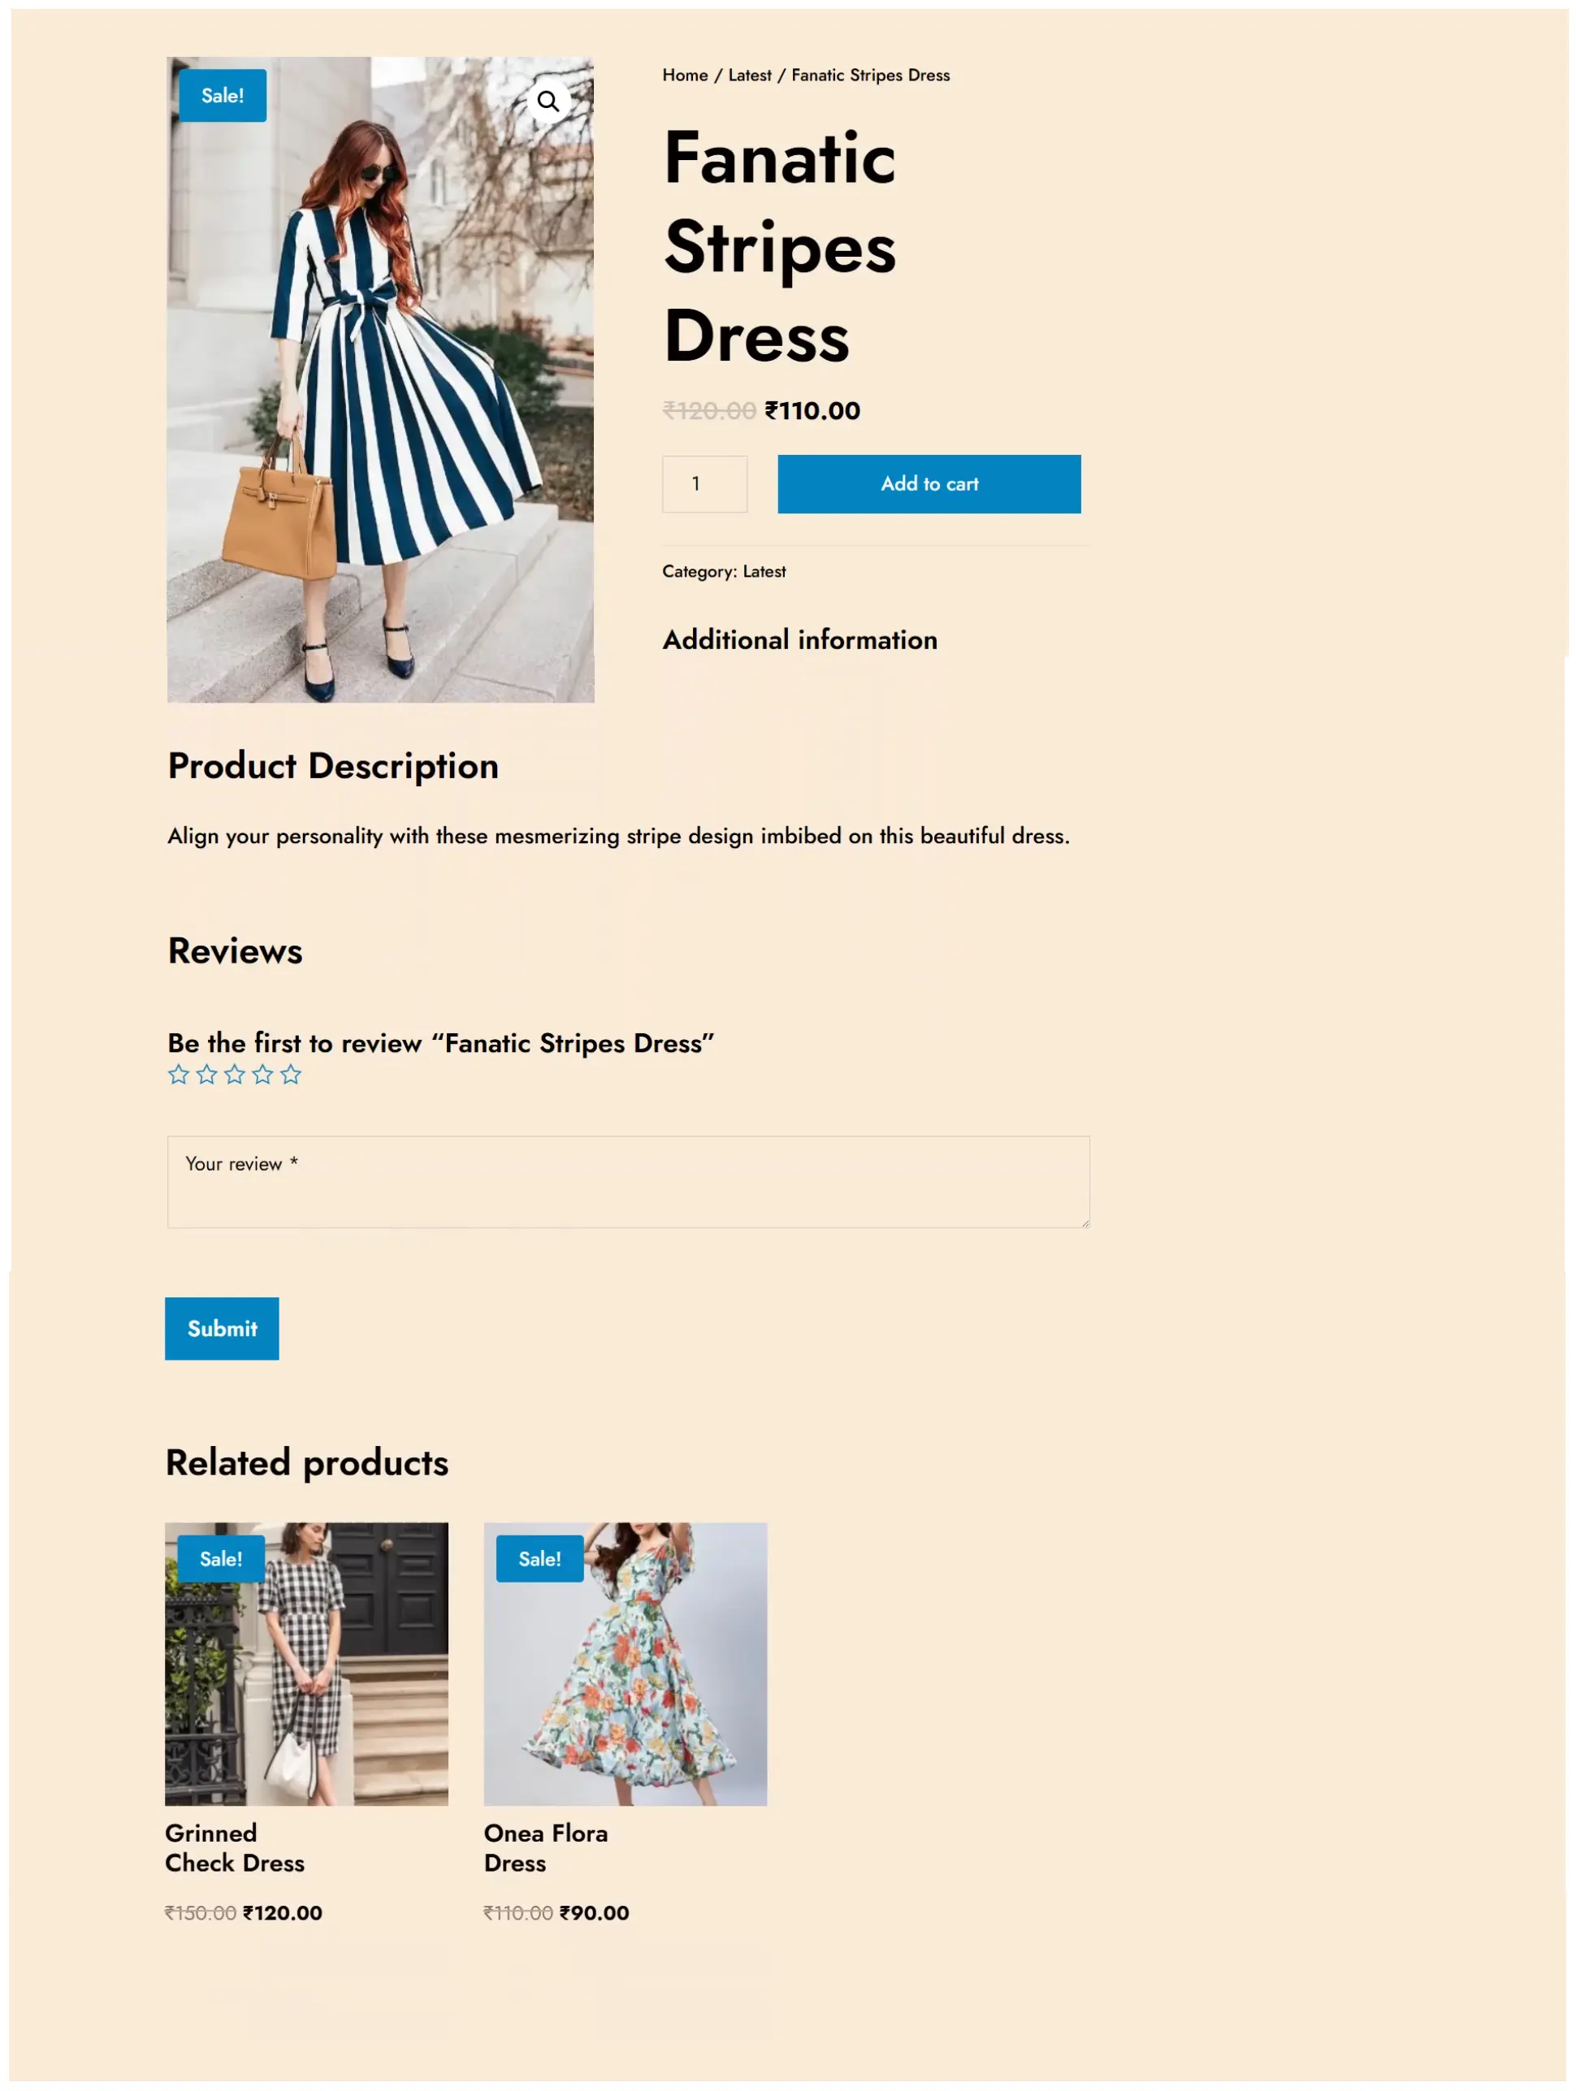Screen dimensions: 1576x2091
Task: Click the Sale badge on main product
Action: [223, 96]
